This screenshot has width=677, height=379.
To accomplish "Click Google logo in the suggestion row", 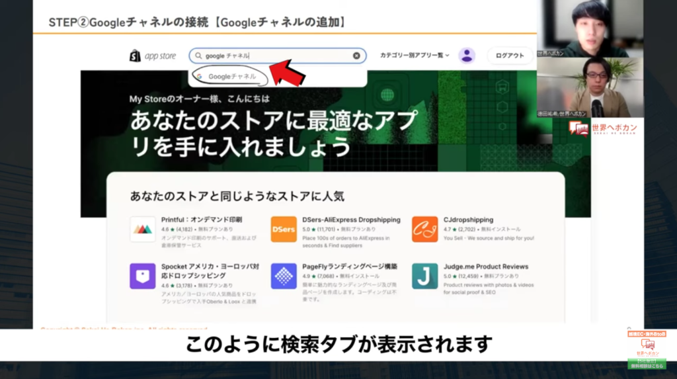I will (200, 77).
